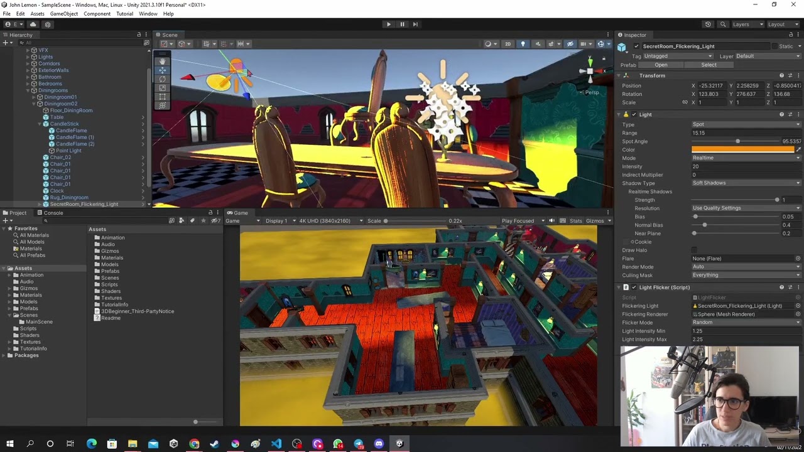Toggle 2D view in Scene toolbar
This screenshot has width=804, height=452.
(508, 44)
